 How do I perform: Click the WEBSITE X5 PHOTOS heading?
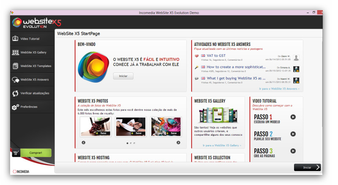coord(93,101)
